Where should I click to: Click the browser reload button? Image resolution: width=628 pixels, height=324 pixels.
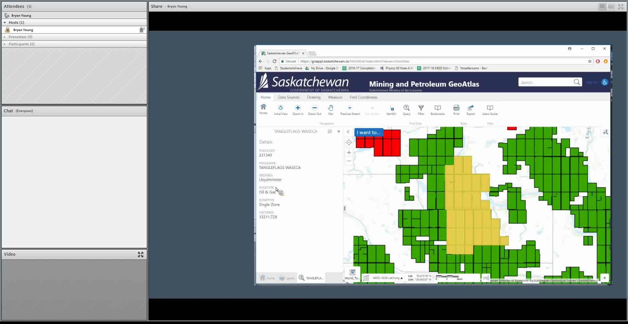274,61
